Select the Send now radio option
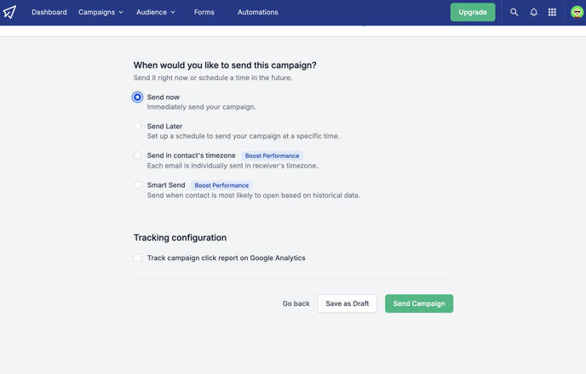 137,97
